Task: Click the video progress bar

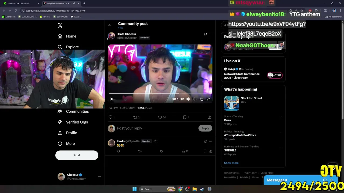Action: pos(160,94)
